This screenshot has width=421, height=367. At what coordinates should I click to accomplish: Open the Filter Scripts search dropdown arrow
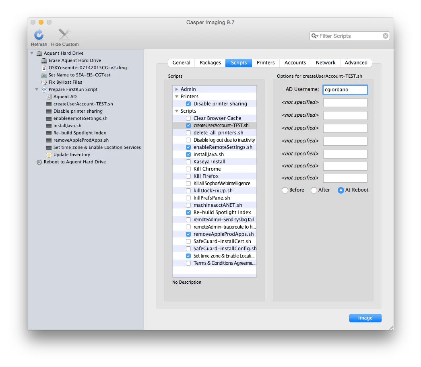pyautogui.click(x=317, y=36)
